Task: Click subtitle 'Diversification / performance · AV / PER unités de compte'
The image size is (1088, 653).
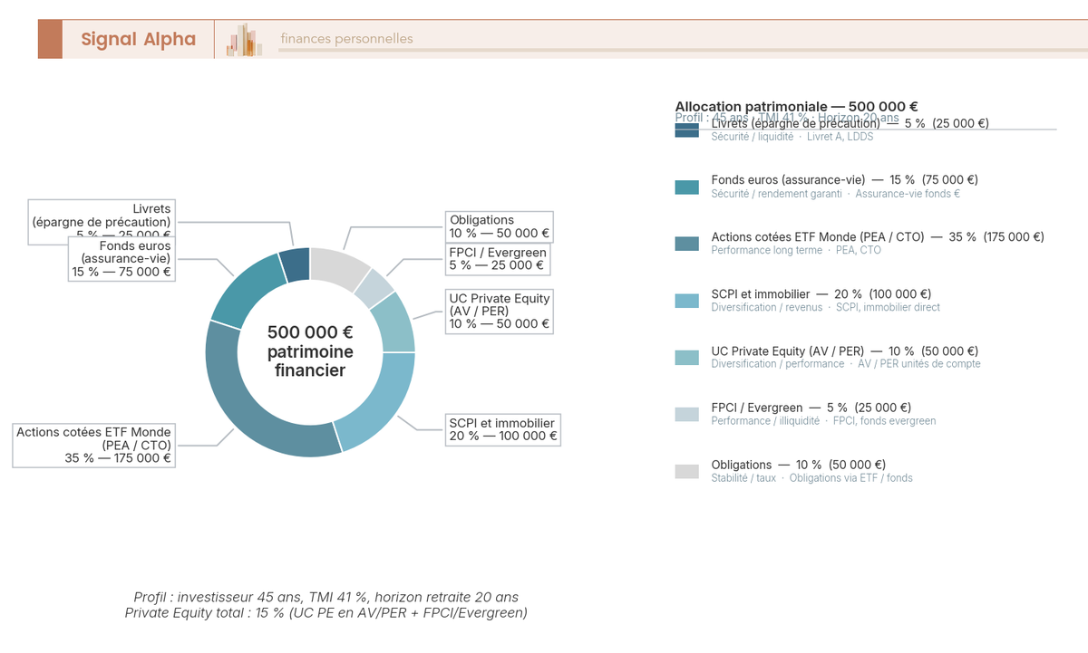Action: [x=846, y=364]
